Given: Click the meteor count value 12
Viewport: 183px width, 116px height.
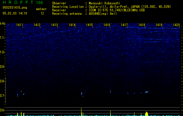Looking at the screenshot, I should 42,13.
